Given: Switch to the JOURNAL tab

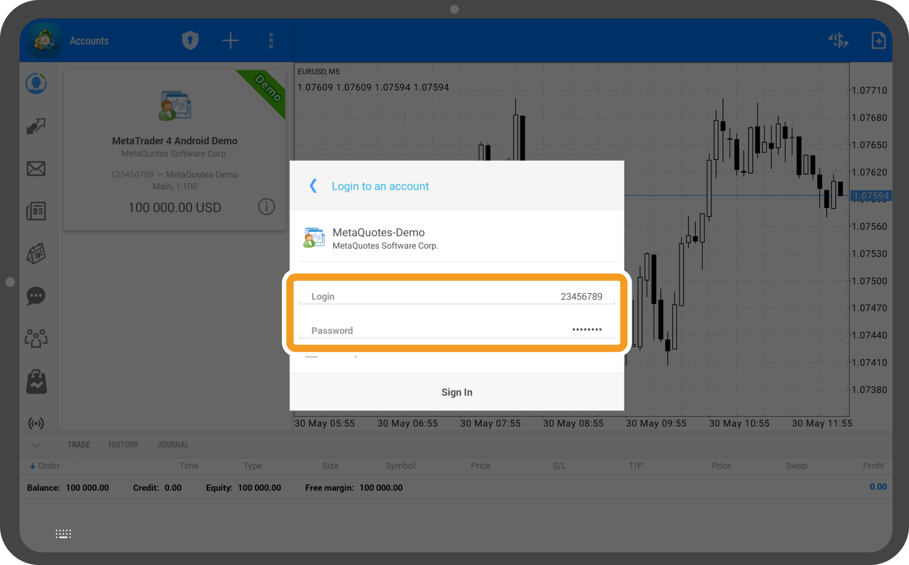Looking at the screenshot, I should point(173,445).
